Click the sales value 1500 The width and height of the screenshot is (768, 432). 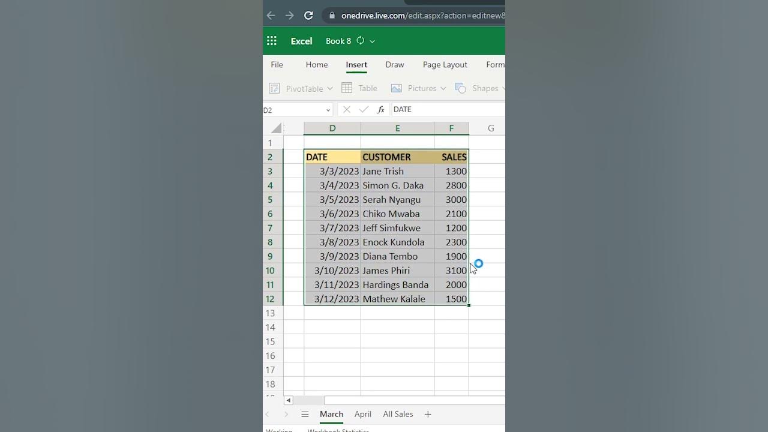click(451, 299)
